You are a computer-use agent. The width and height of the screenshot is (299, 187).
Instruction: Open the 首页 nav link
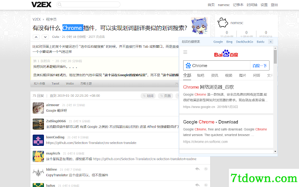click(211, 5)
